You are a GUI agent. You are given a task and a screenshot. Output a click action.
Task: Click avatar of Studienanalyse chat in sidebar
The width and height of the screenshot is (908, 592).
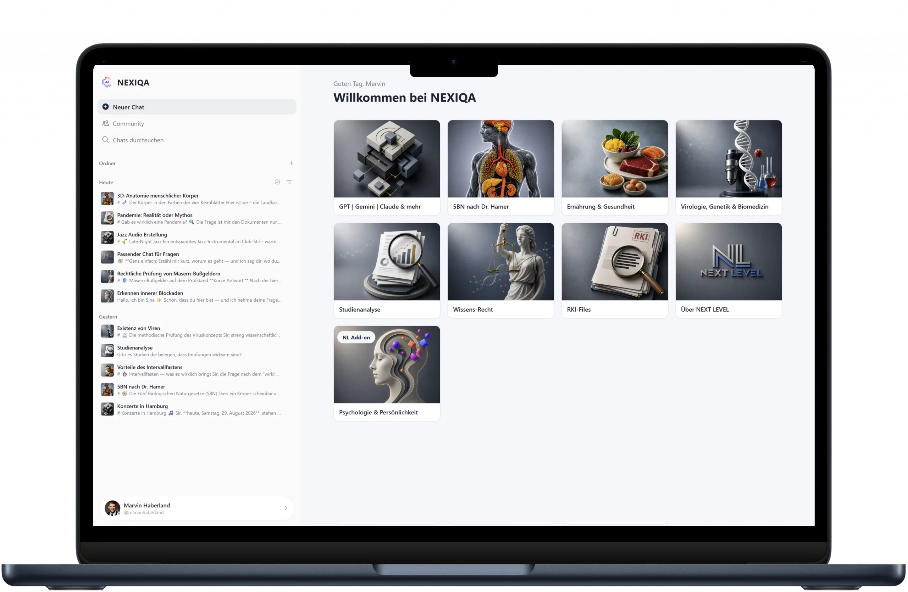107,350
